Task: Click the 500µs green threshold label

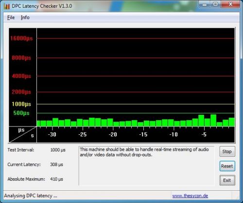Action: coord(21,113)
